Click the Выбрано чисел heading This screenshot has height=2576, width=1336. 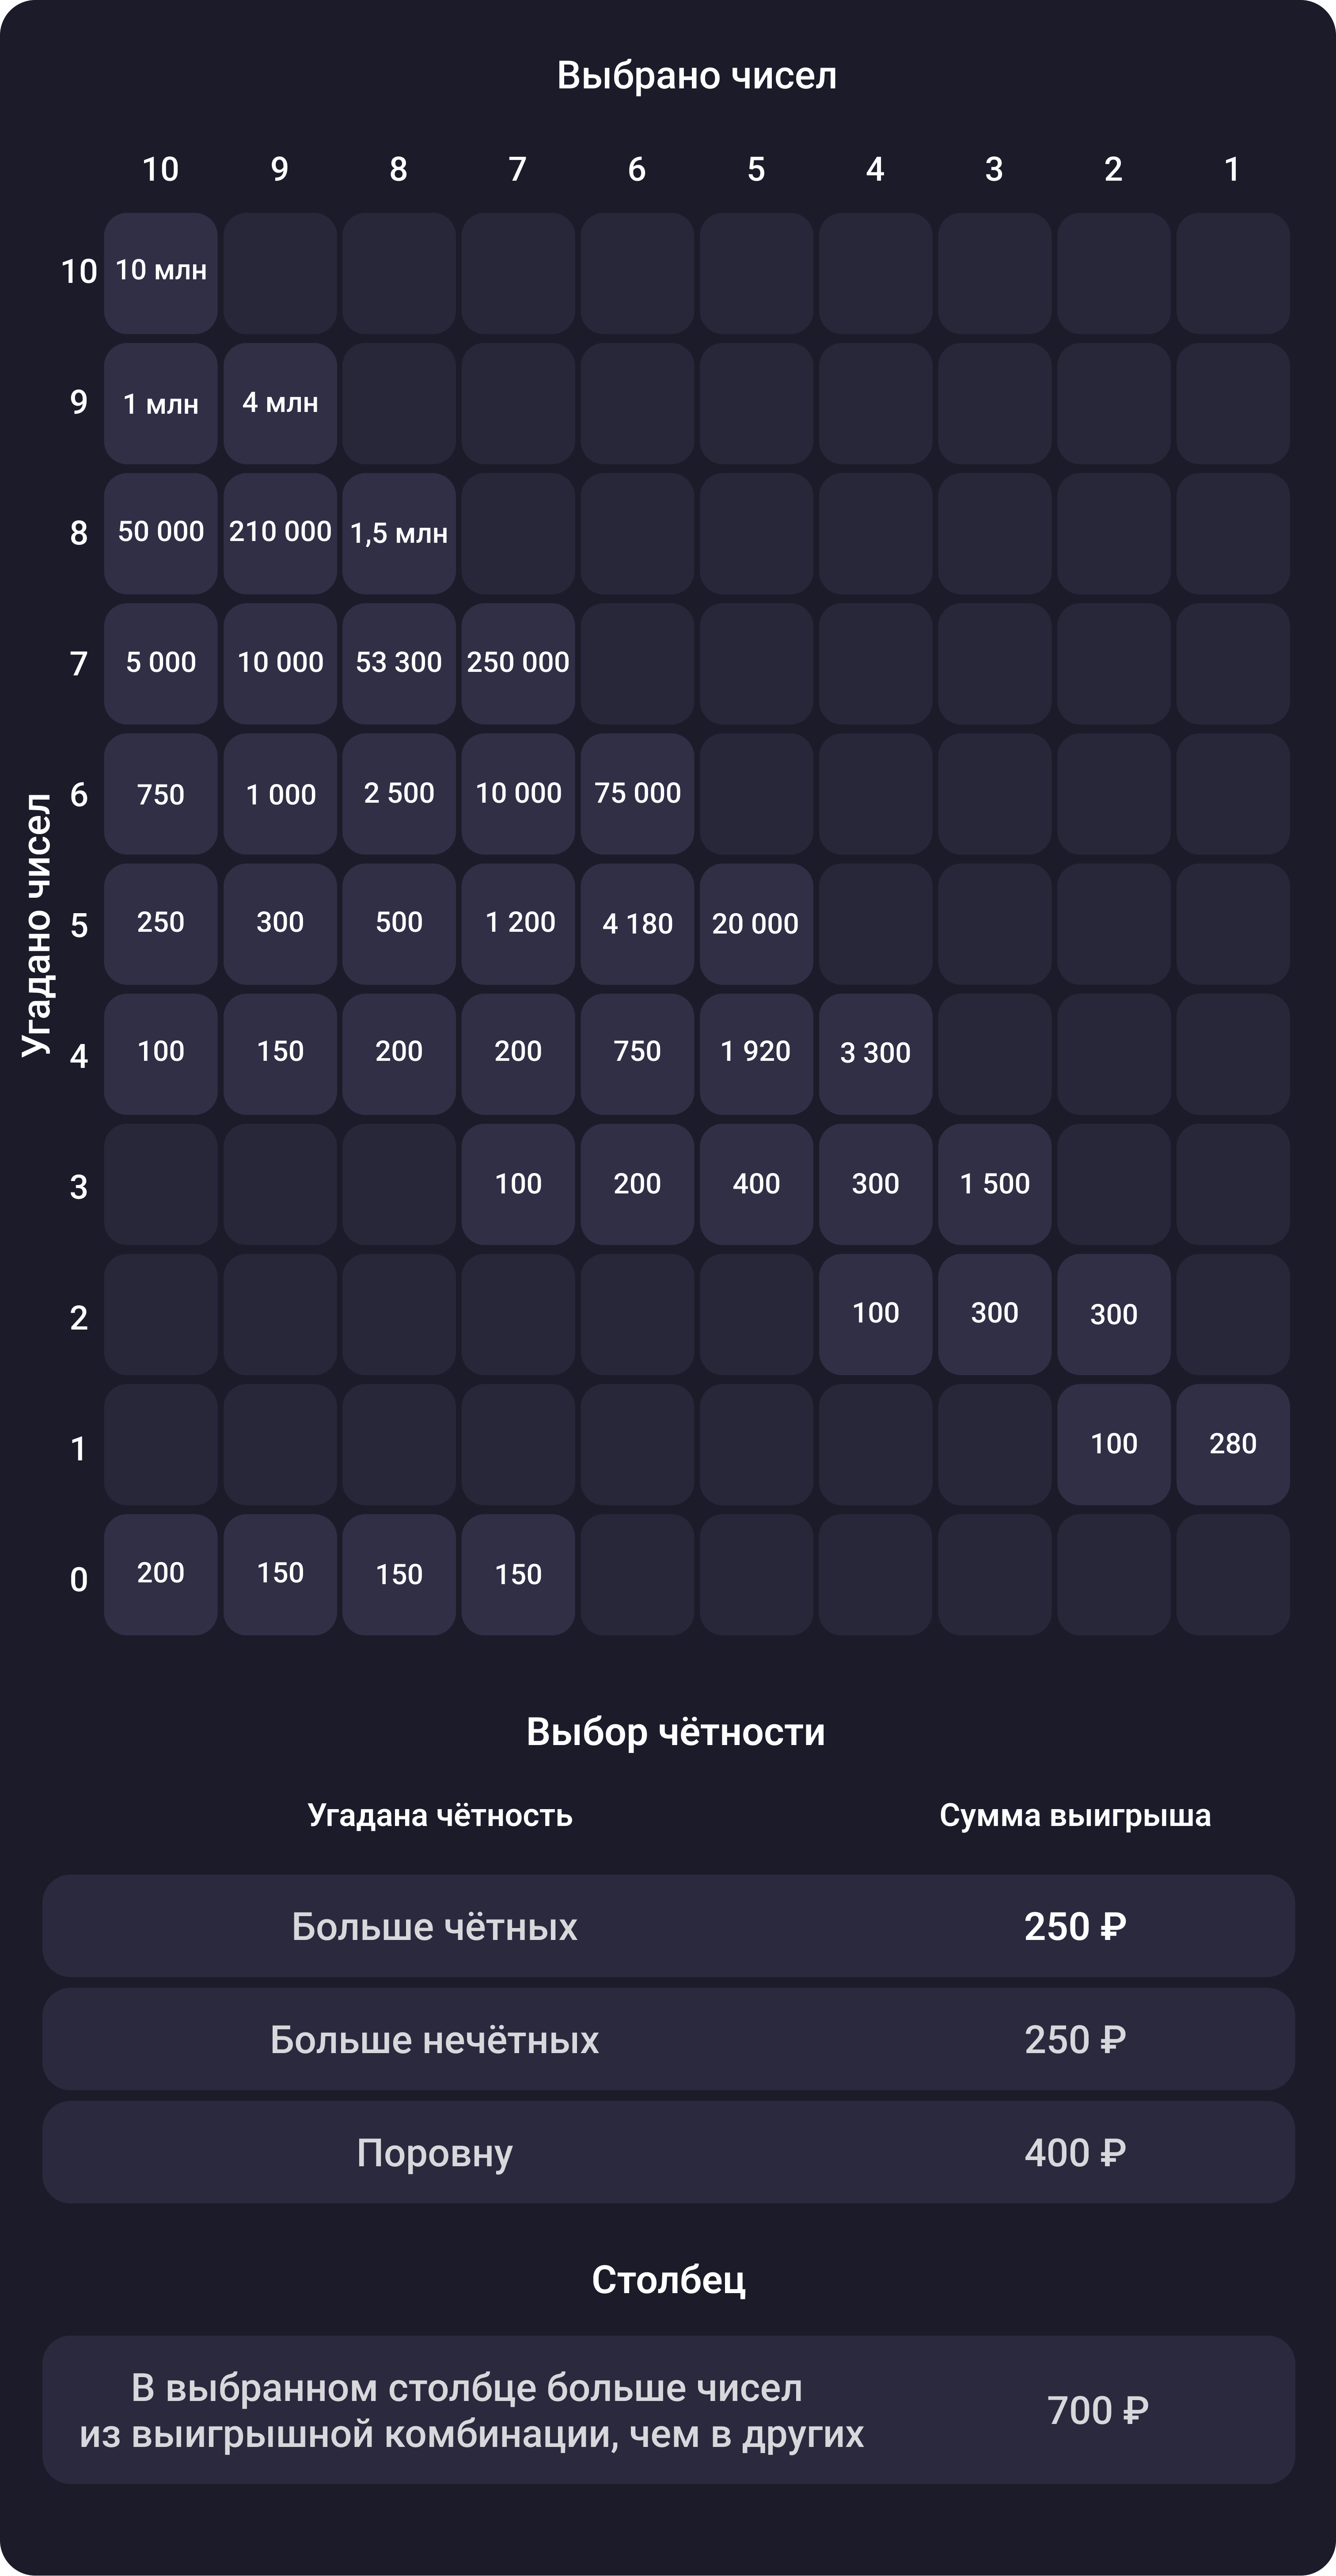(696, 76)
